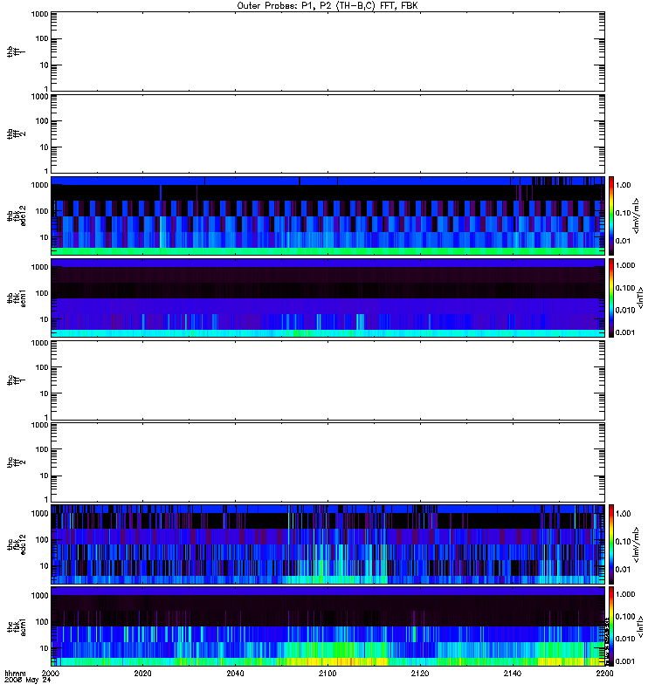
Task: Click the <|nT|> unit label beside thc scm1 color bar
Action: tap(641, 626)
